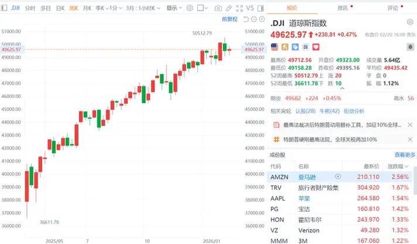
Task: Select the HON 霍尼韦尔 row
Action: point(340,219)
